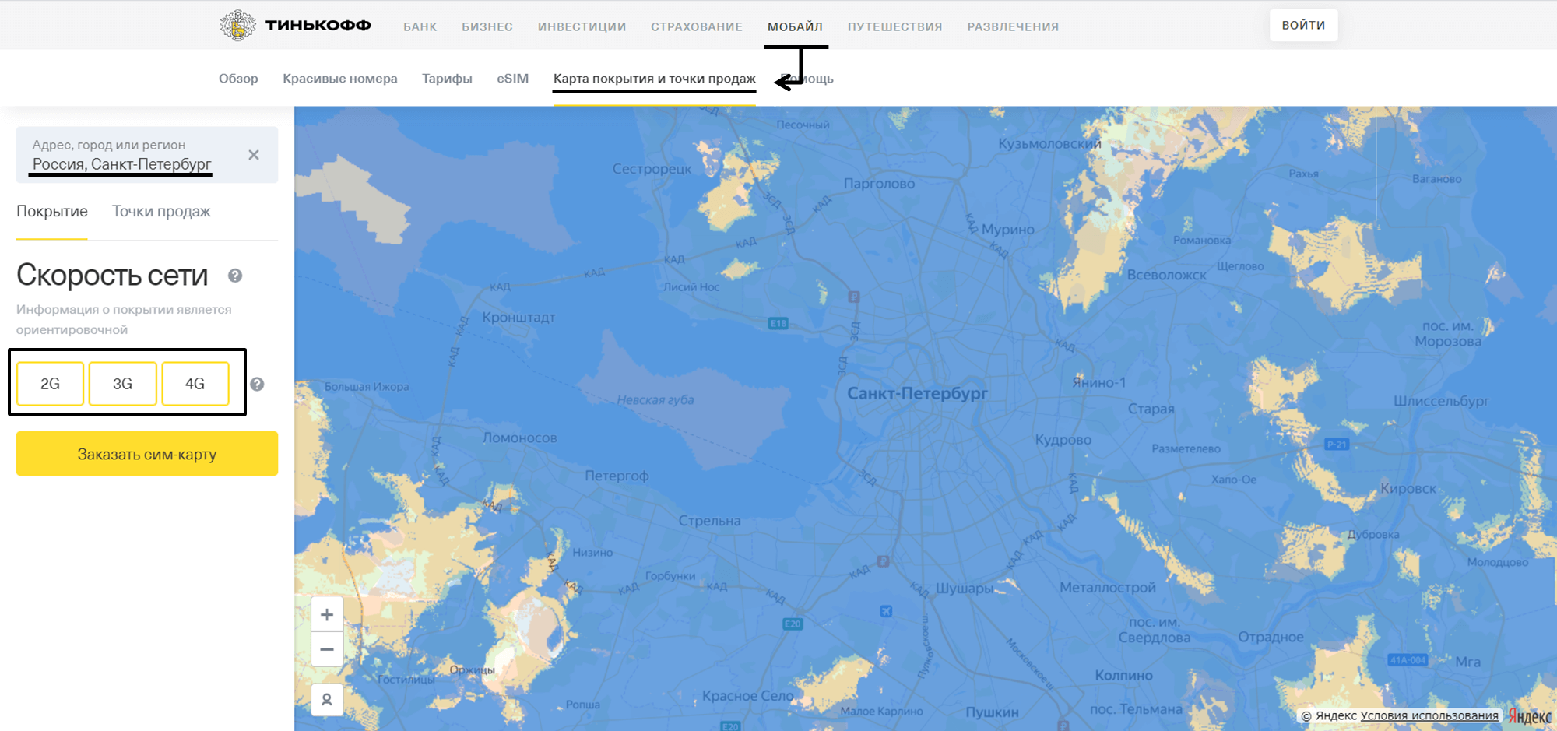Click Санкт-Петербург label on map
Image resolution: width=1557 pixels, height=731 pixels.
pos(917,393)
